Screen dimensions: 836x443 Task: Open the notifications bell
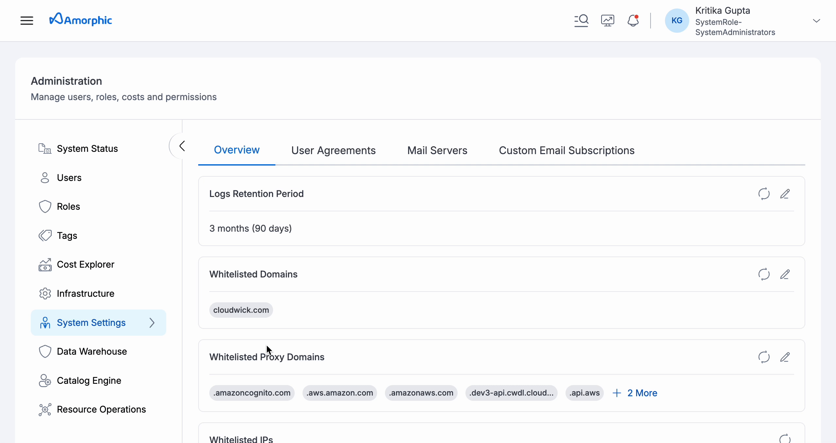coord(633,20)
